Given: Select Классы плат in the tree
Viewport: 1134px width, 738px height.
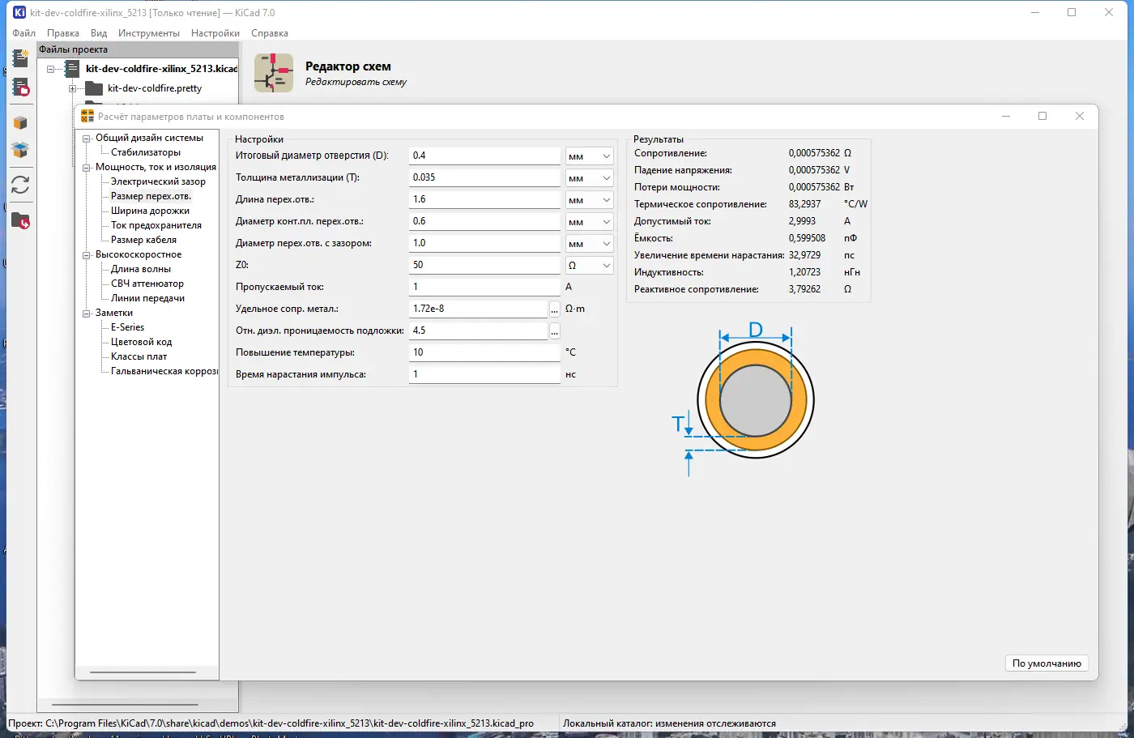Looking at the screenshot, I should 139,356.
